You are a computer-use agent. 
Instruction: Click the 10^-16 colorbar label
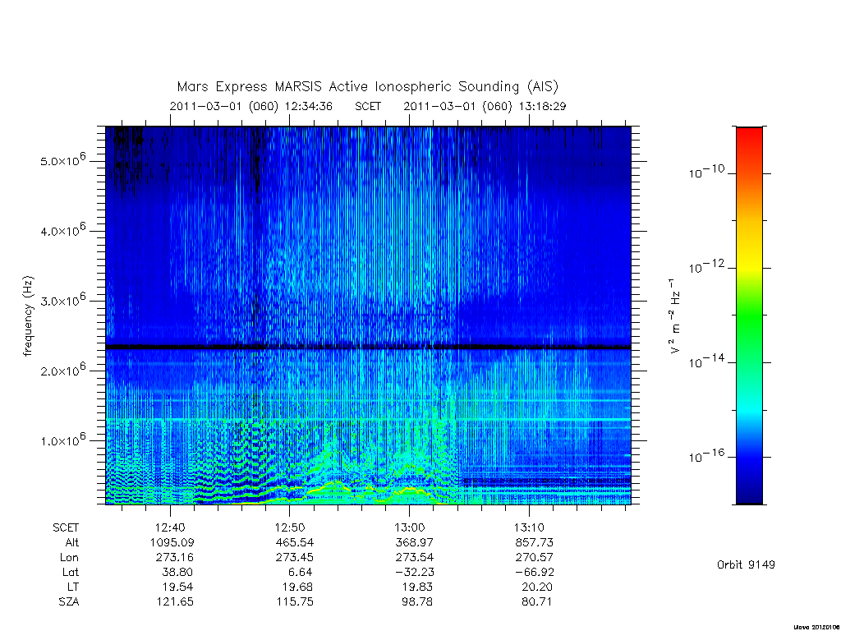(x=706, y=455)
